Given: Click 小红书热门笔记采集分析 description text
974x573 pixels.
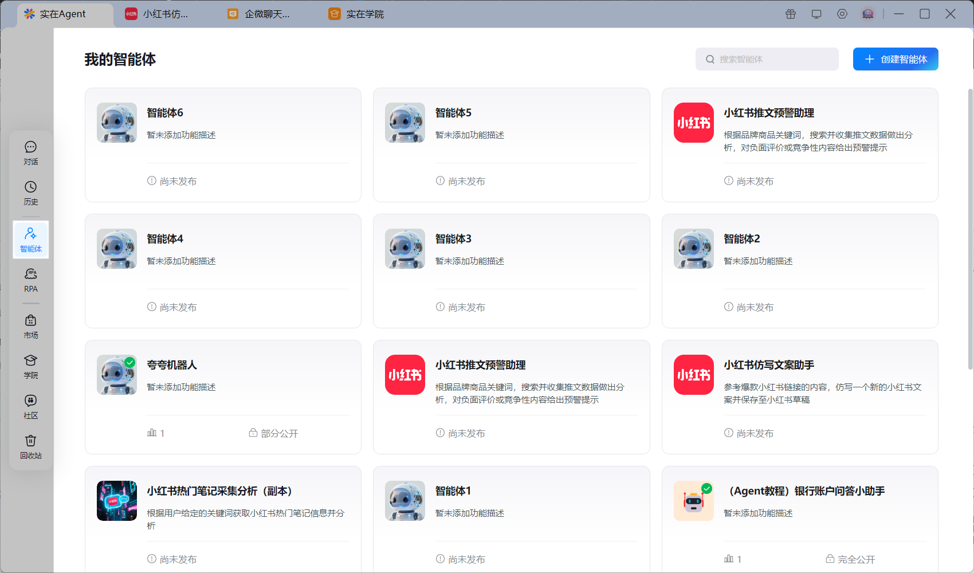Looking at the screenshot, I should coord(246,519).
